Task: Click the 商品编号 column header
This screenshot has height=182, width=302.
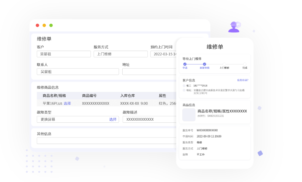Action: (x=89, y=96)
